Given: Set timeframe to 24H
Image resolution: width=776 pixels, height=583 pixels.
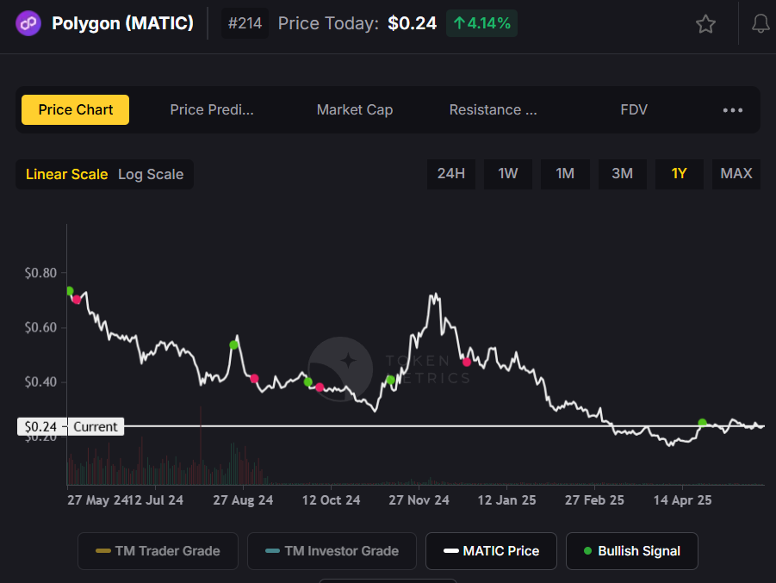Looking at the screenshot, I should click(450, 174).
